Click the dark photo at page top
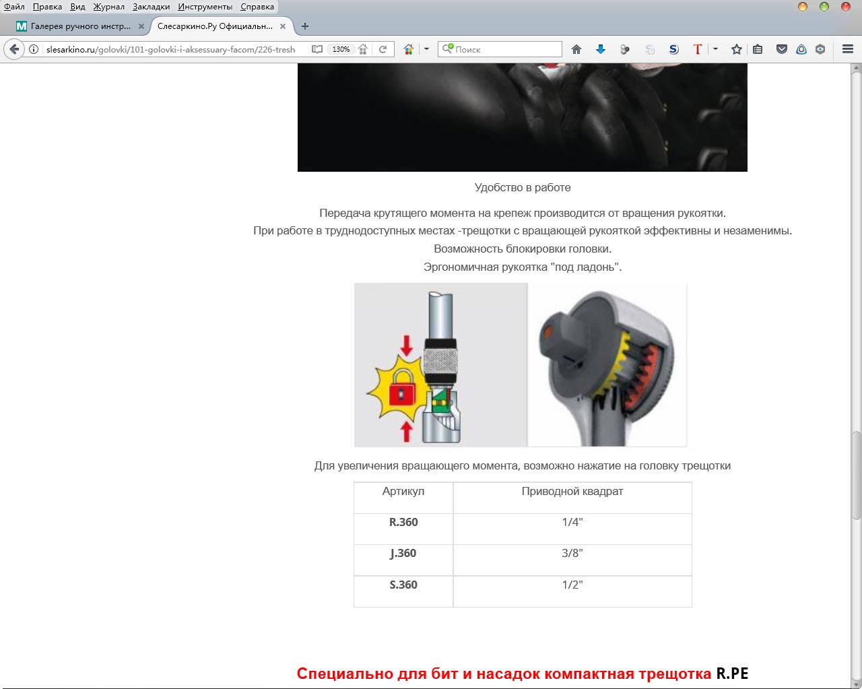 click(523, 117)
